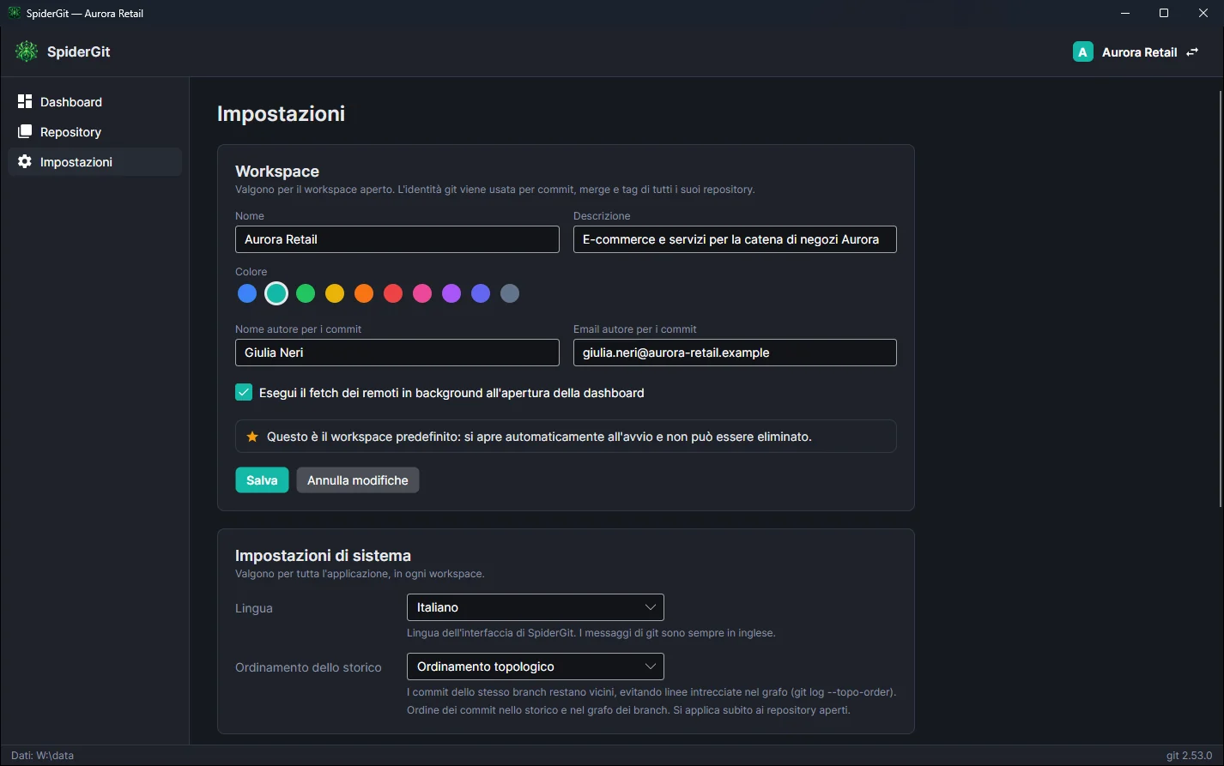Toggle background fetch of remotes checkbox

[x=244, y=392]
